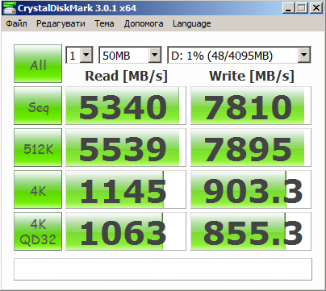The width and height of the screenshot is (326, 291).
Task: Click the 512K write result 7895
Action: pos(251,148)
